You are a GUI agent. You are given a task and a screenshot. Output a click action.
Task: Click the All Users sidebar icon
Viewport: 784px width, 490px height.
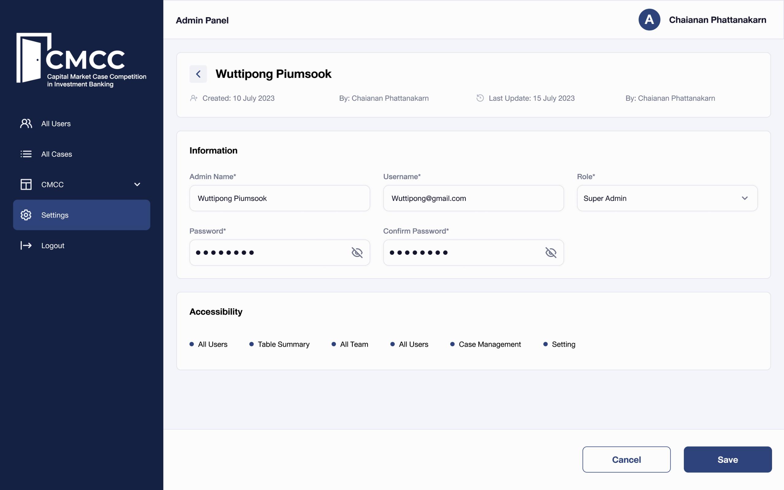(25, 123)
